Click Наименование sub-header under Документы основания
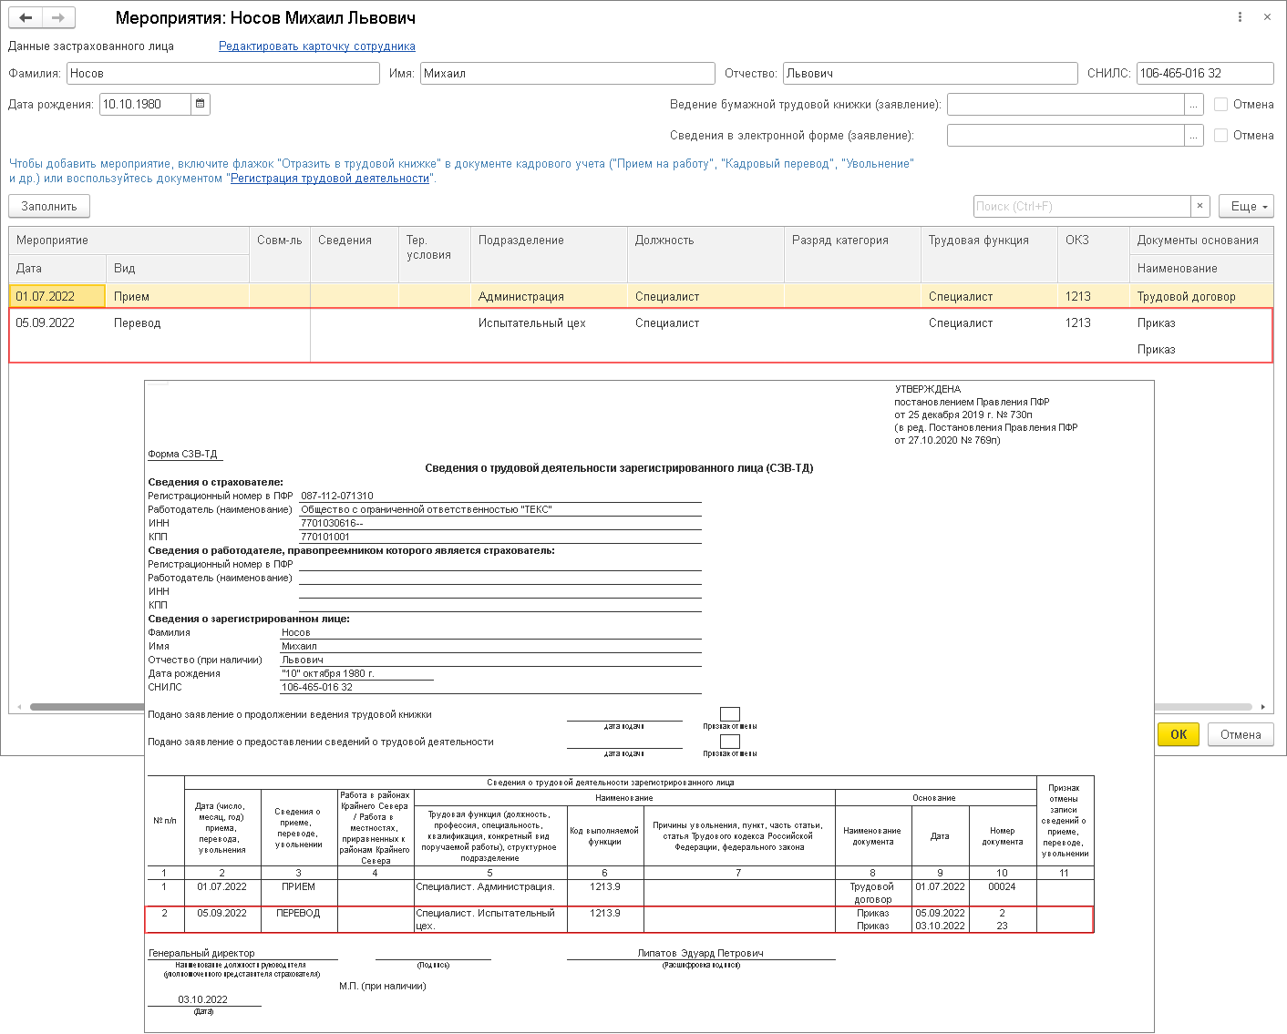The height and width of the screenshot is (1034, 1287). (x=1201, y=269)
